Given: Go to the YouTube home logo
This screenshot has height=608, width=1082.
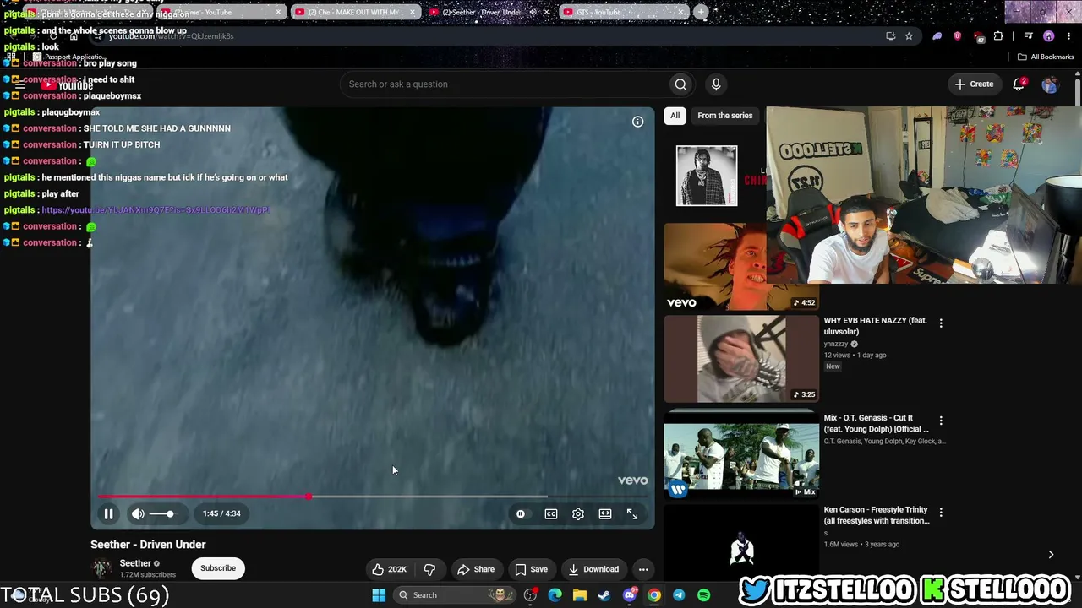Looking at the screenshot, I should pyautogui.click(x=67, y=84).
